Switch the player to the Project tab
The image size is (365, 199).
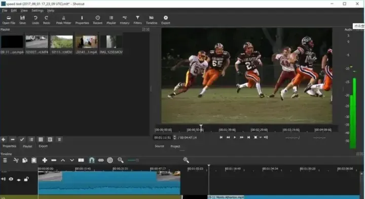[175, 146]
